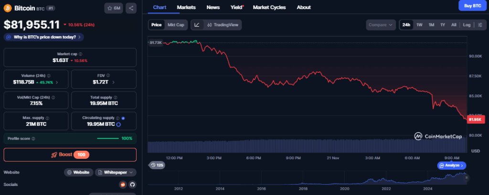Image resolution: width=489 pixels, height=195 pixels.
Task: Open the Website link button
Action: 79,172
